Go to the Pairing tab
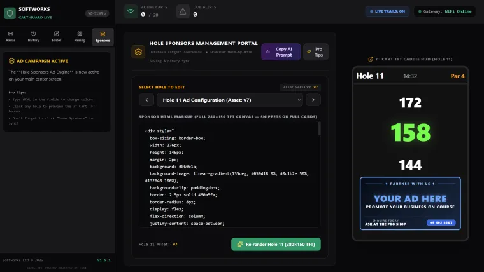 [x=80, y=37]
